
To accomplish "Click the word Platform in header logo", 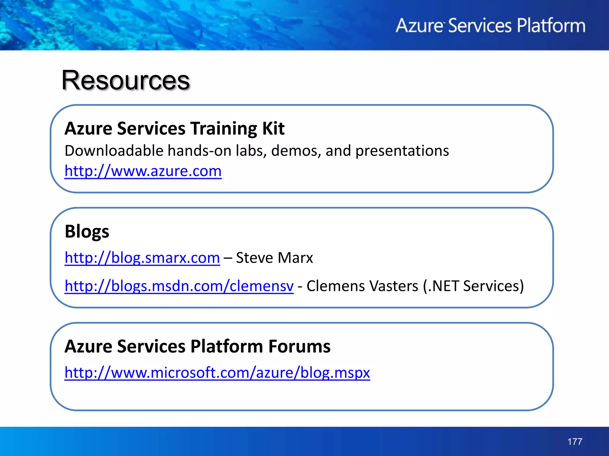I will [x=551, y=26].
